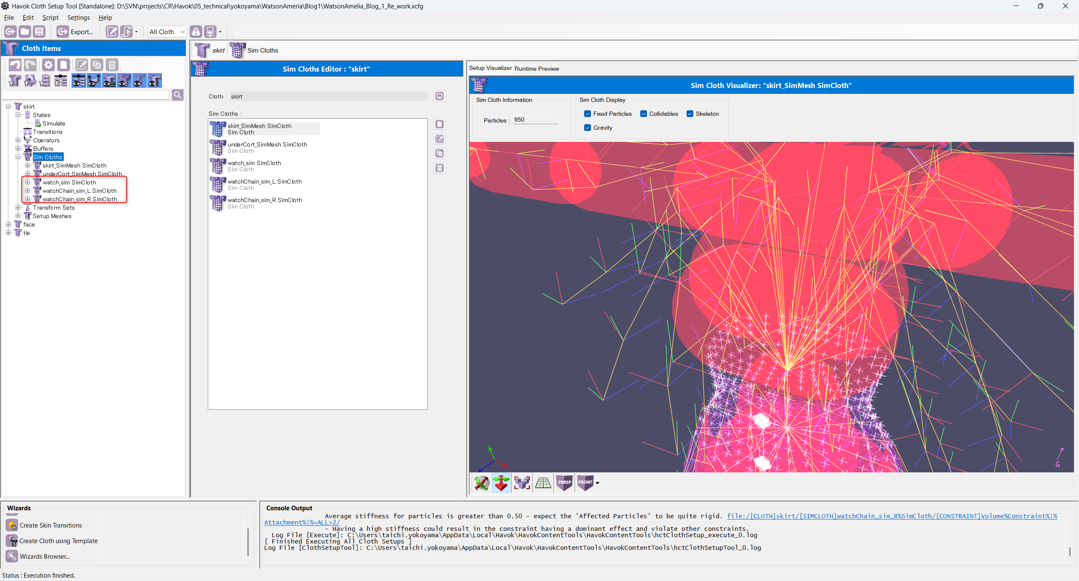Uncheck the Collidables checkbox
Screen dimensions: 1079x581
tap(644, 114)
